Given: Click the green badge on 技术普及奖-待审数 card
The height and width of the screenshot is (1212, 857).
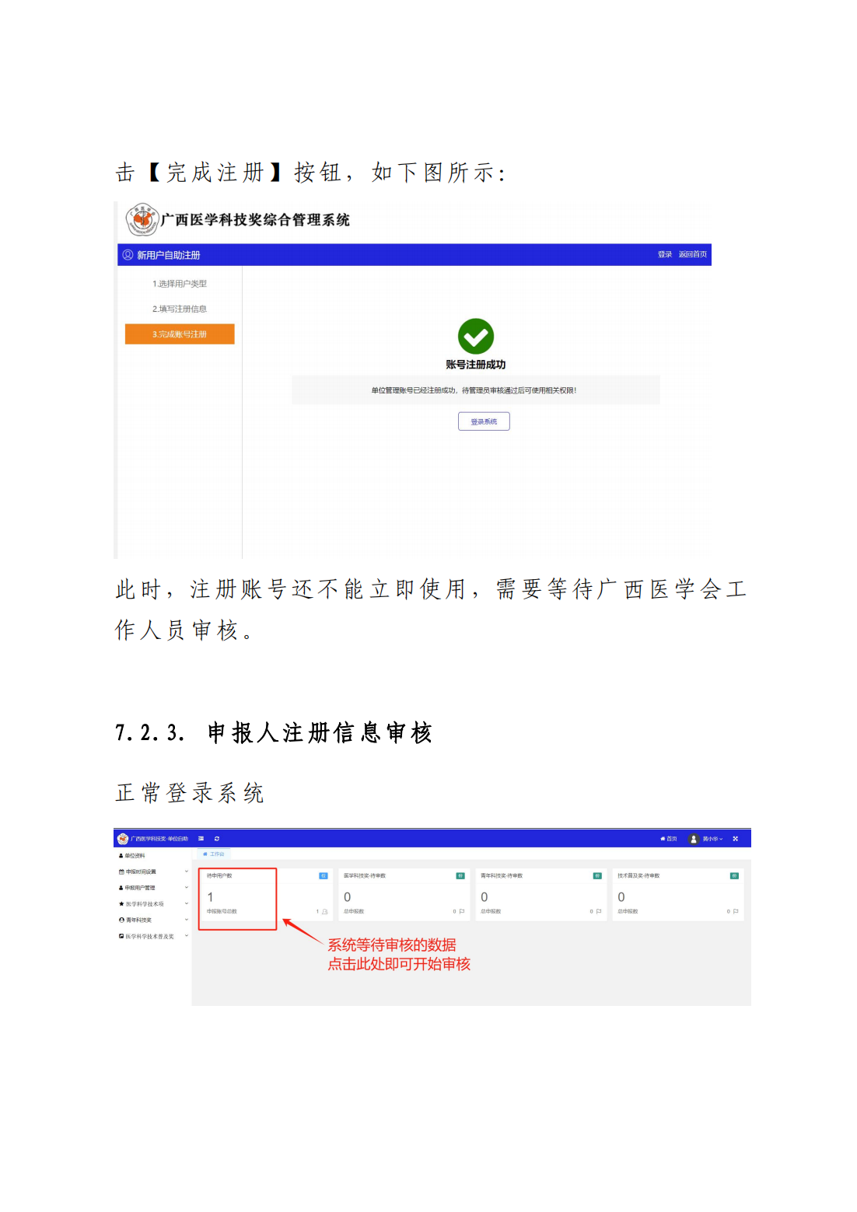Looking at the screenshot, I should coord(734,876).
